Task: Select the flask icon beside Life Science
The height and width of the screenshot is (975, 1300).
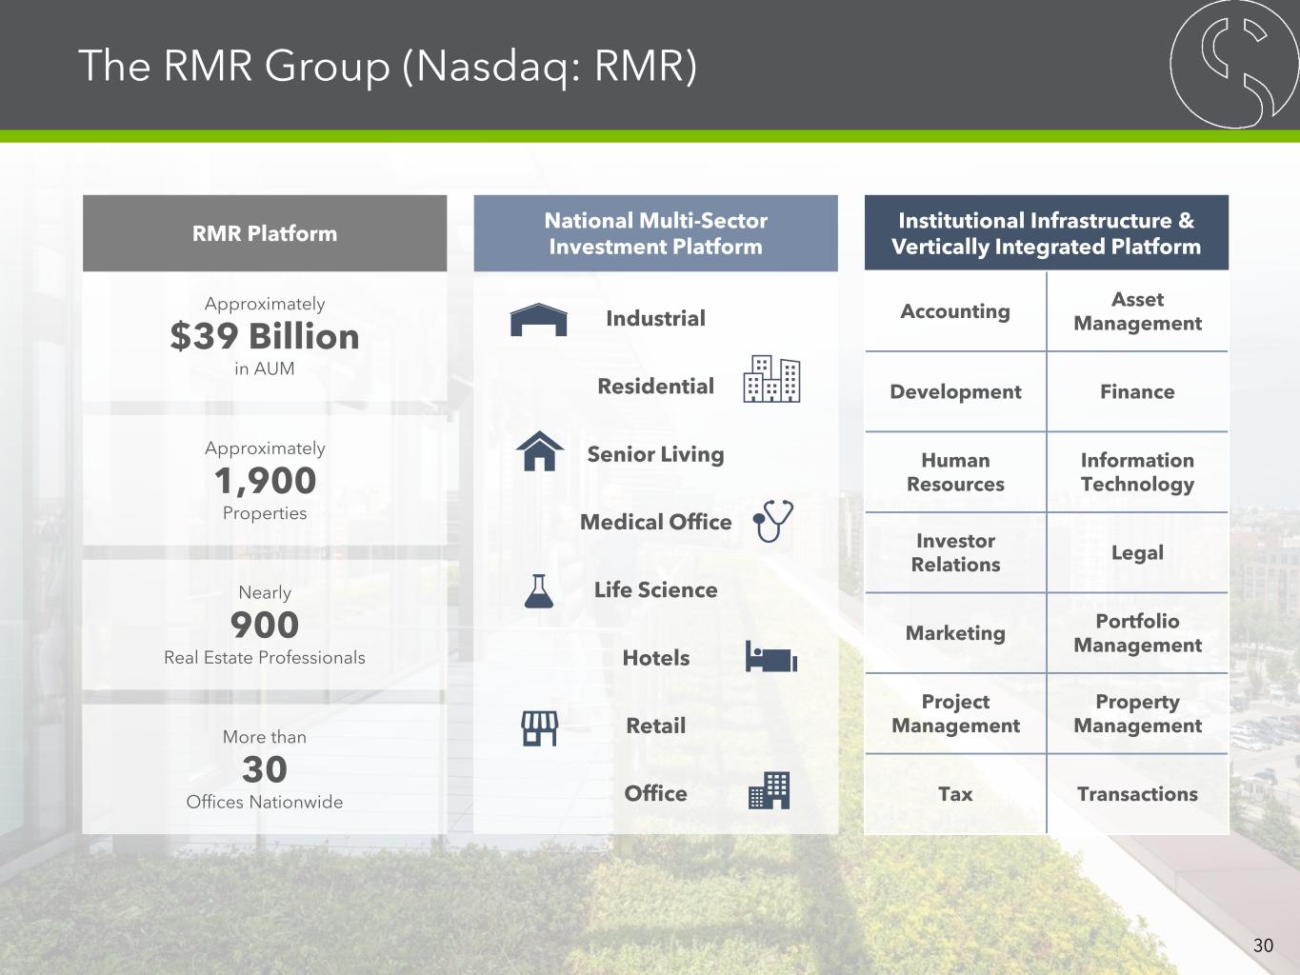Action: pos(539,591)
